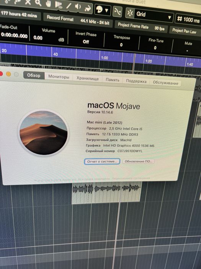Click the ruler at the 1:40 mark
201x269 pixels.
pos(190,64)
